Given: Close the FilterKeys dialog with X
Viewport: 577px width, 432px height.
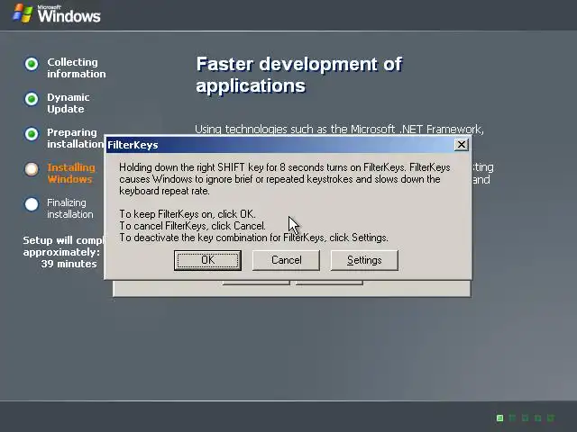Looking at the screenshot, I should (461, 145).
